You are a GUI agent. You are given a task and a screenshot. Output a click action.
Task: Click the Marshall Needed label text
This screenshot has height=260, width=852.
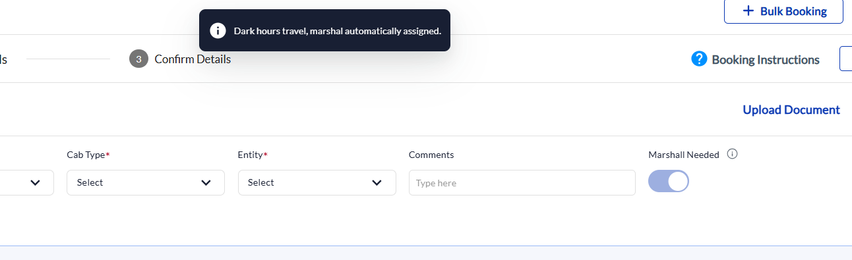[x=684, y=155]
